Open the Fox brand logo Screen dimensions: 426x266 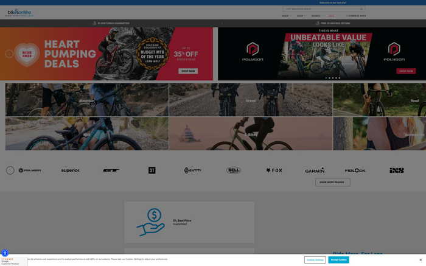pos(274,170)
